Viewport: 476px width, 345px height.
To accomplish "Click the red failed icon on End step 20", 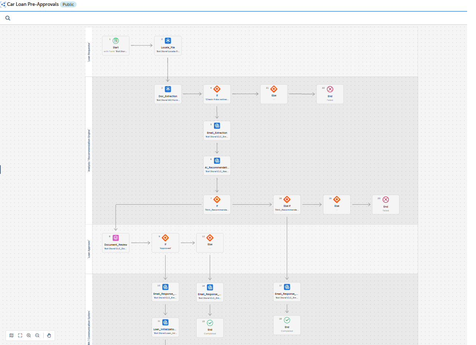I will tap(386, 199).
